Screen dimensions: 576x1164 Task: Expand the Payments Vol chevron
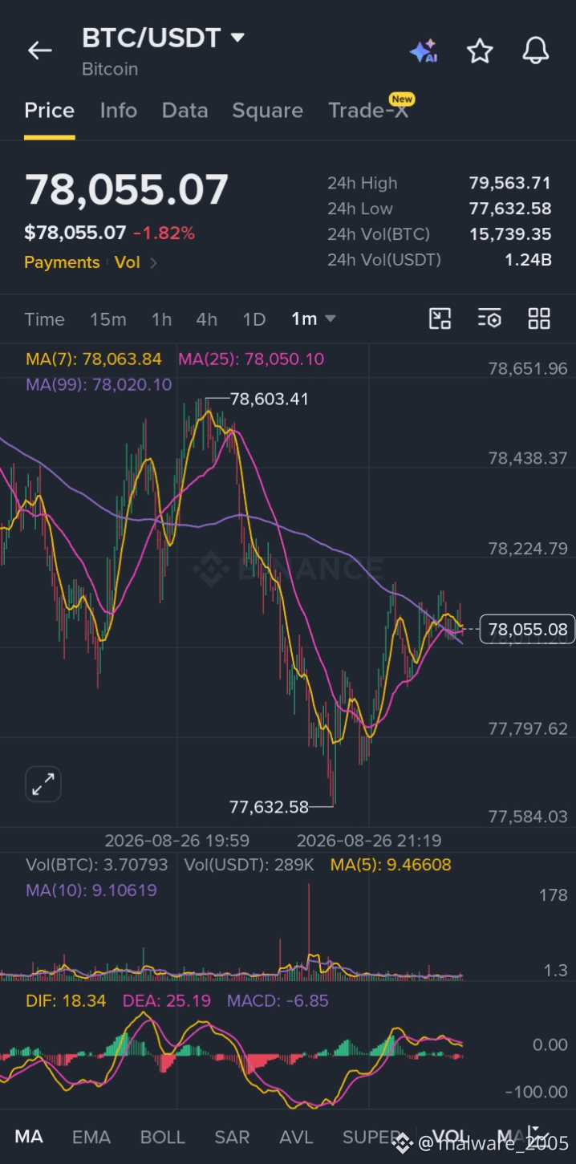click(153, 262)
